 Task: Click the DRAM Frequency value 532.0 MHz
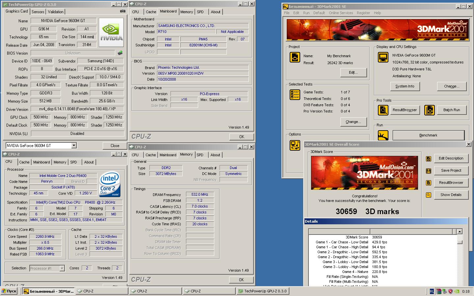200,195
